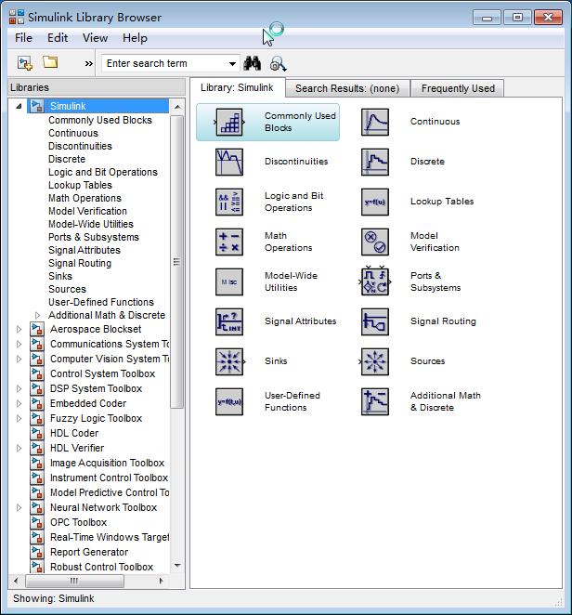This screenshot has width=572, height=615.
Task: Open the Lookup Tables library icon
Action: click(375, 202)
